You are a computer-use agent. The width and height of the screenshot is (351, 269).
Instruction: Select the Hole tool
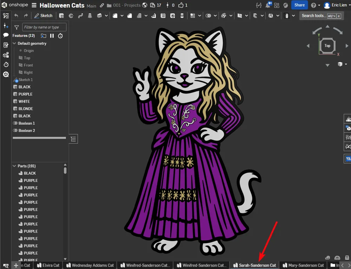(x=173, y=16)
